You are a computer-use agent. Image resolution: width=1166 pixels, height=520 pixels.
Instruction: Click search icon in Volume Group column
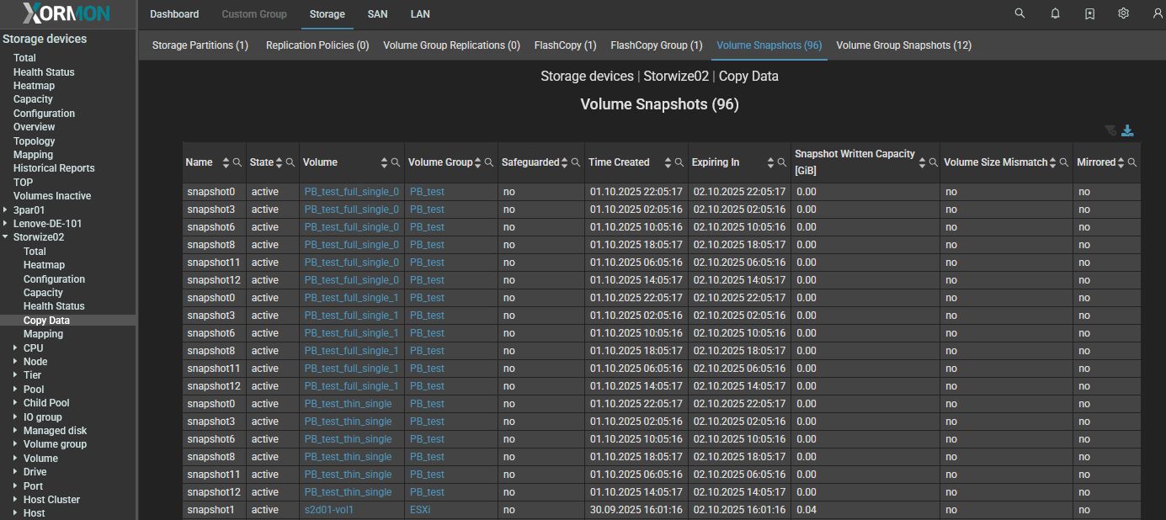(x=490, y=162)
